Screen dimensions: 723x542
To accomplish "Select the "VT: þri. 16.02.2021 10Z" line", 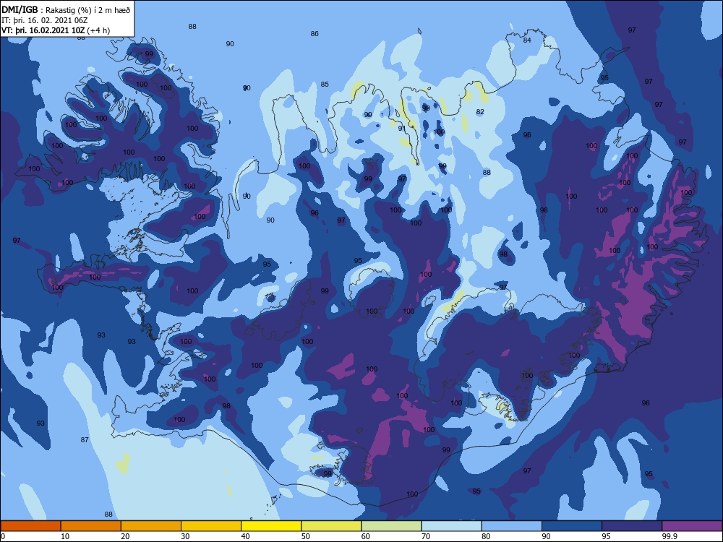I will [x=43, y=30].
